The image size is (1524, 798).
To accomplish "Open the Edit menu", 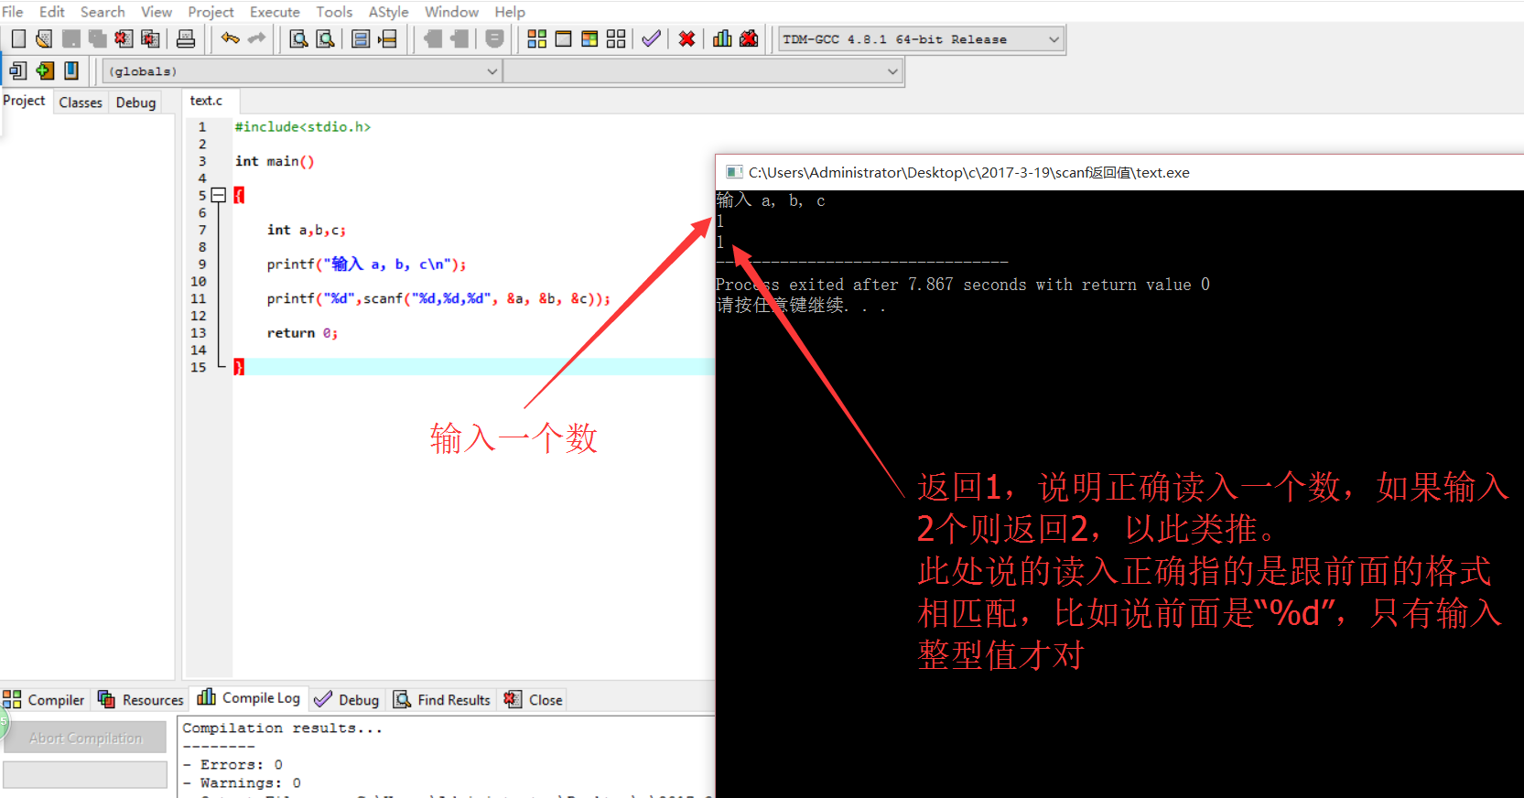I will 52,12.
